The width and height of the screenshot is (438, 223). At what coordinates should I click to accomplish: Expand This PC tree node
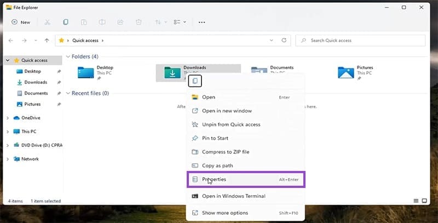coord(8,131)
